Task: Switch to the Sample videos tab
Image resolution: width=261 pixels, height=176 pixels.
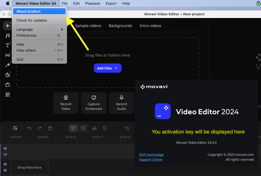Action: (x=88, y=26)
